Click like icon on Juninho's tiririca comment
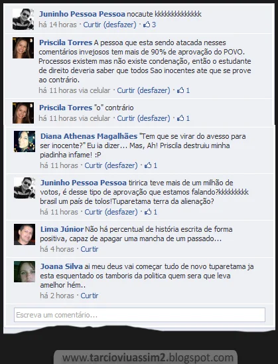Image resolution: width=278 pixels, height=364 pixels. 148,212
